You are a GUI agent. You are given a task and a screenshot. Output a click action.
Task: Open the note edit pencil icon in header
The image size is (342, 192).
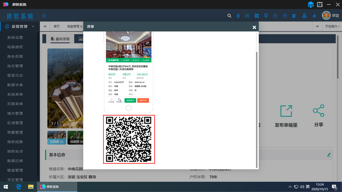tap(294, 16)
